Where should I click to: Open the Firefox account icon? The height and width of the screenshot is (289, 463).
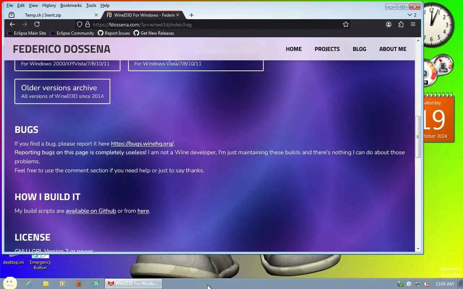coord(388,24)
